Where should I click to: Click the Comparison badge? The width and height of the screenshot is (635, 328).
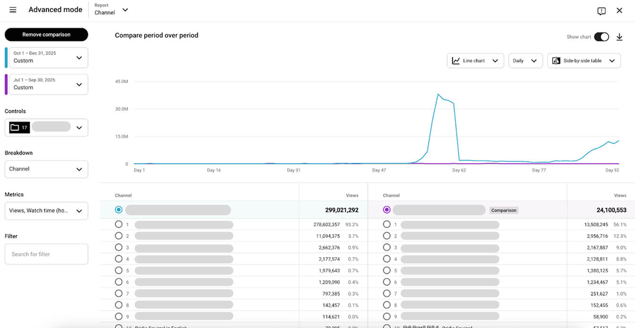click(x=504, y=210)
